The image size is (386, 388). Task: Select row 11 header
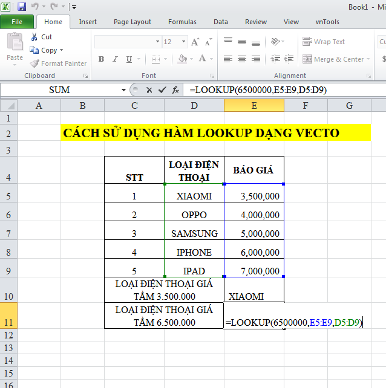point(8,315)
